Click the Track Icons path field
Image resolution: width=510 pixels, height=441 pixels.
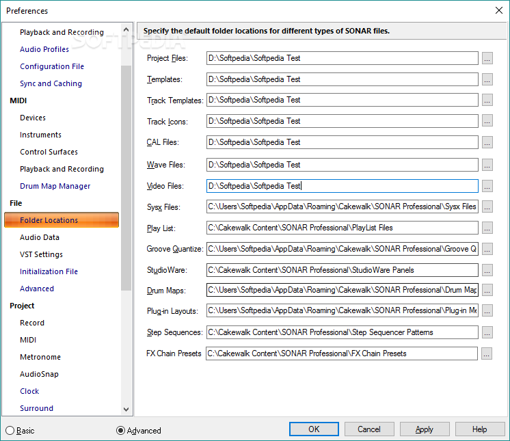(343, 121)
